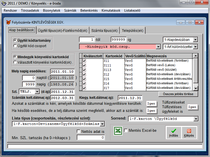
Task: Select the Ügyfél kód csoport radio button
Action: (x=15, y=45)
